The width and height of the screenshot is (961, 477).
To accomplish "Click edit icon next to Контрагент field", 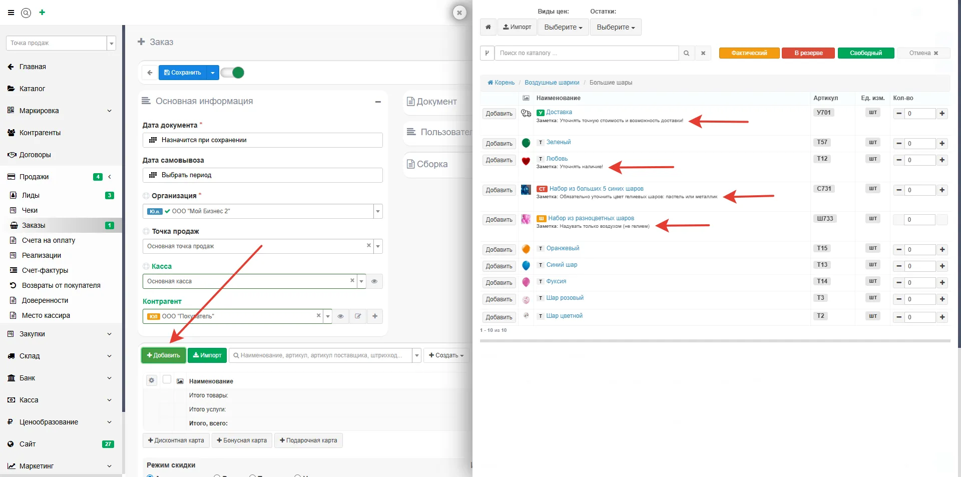I will pos(358,316).
